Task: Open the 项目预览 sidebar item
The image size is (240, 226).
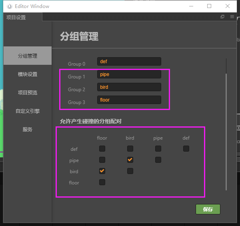Action: 28,92
